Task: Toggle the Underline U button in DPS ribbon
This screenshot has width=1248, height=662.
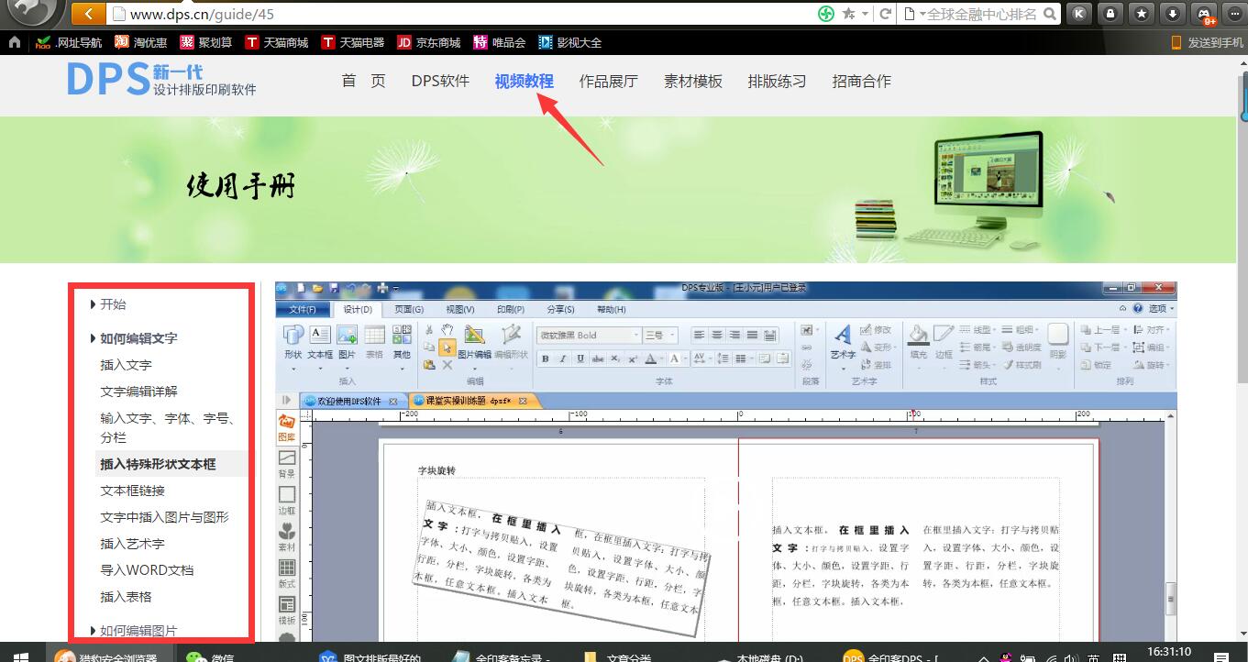Action: tap(580, 359)
